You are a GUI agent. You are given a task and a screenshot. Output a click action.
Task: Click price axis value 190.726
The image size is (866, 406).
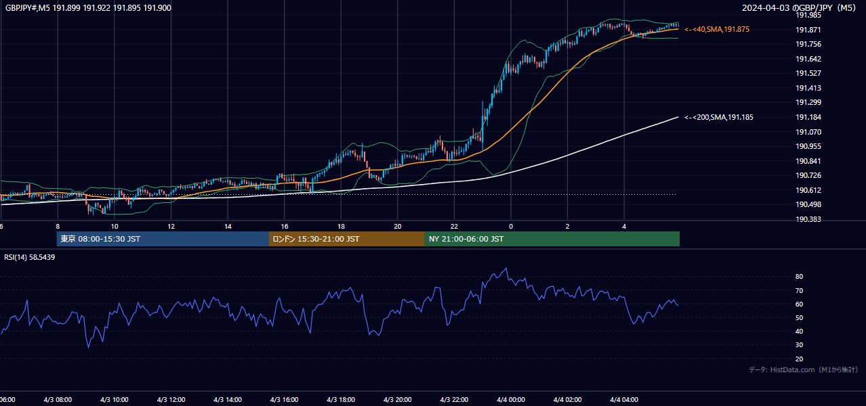click(x=808, y=175)
